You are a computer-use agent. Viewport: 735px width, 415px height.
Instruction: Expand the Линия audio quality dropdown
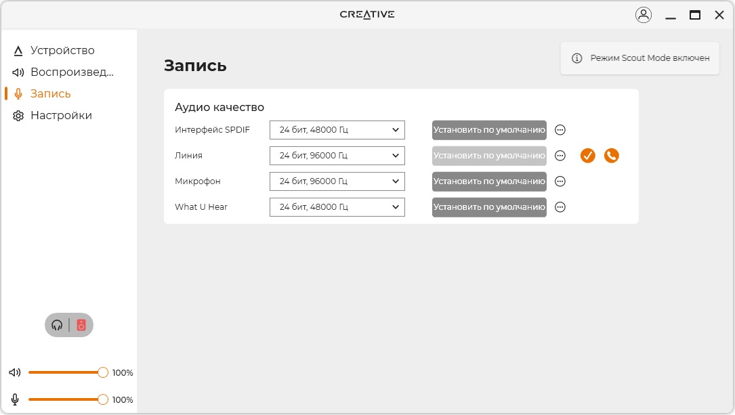337,156
